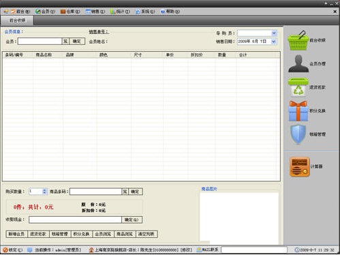Viewport: 340px width, 255px height.
Task: Click the 品牌 column header
Action: coord(80,55)
